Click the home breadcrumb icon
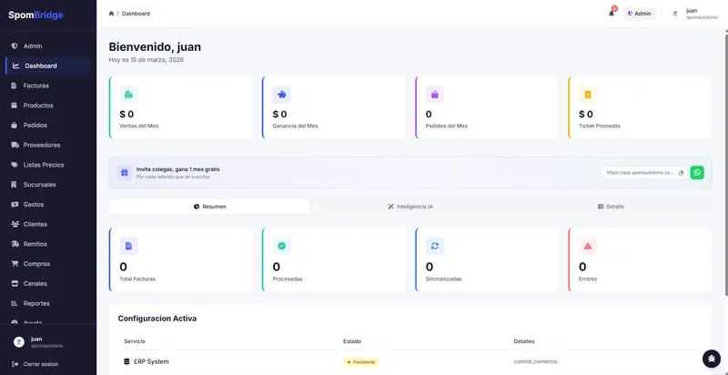728x375 pixels. (x=111, y=14)
